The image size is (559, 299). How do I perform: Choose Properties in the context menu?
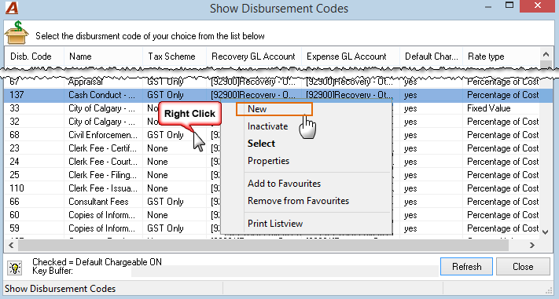tap(268, 161)
